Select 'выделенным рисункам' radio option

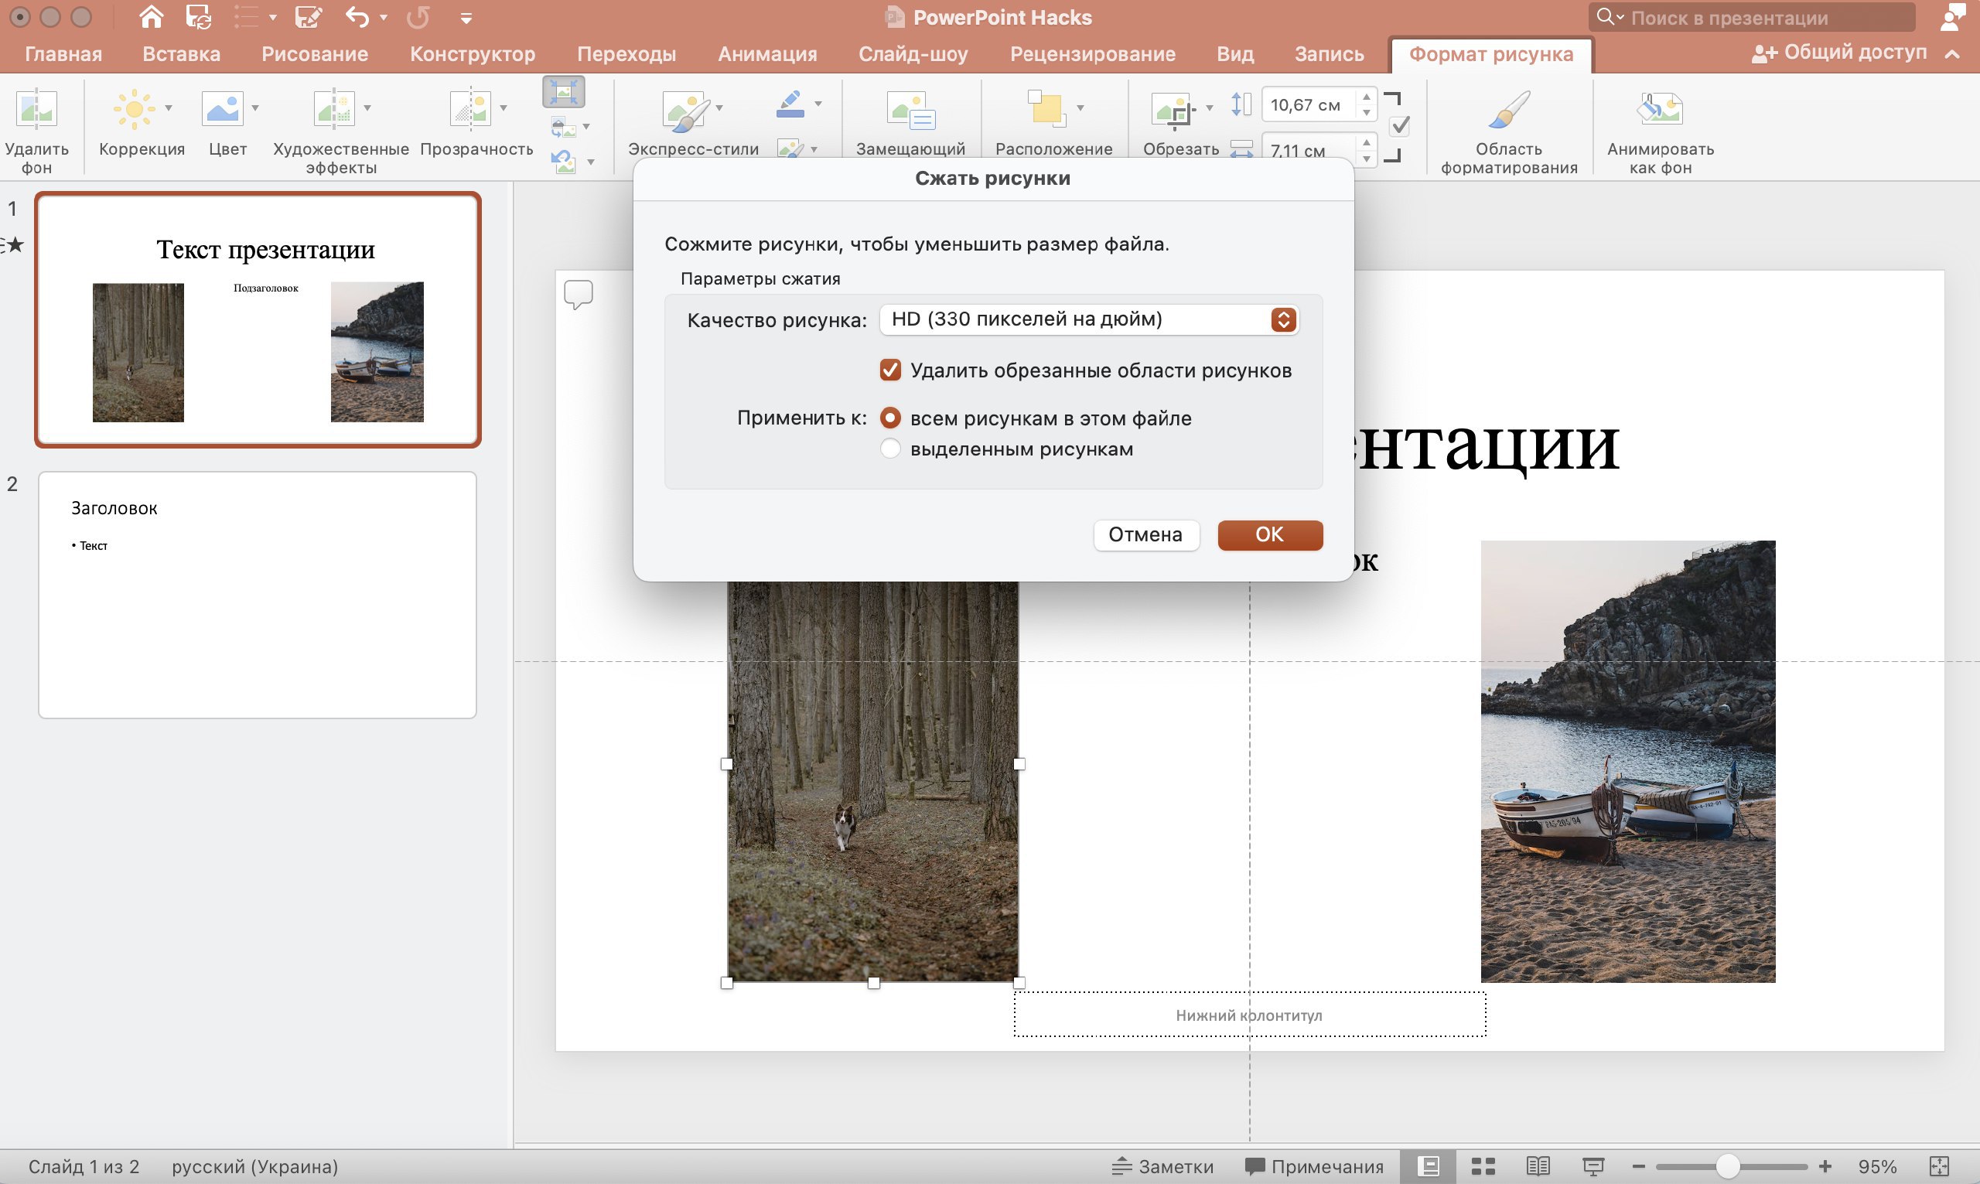click(x=889, y=449)
